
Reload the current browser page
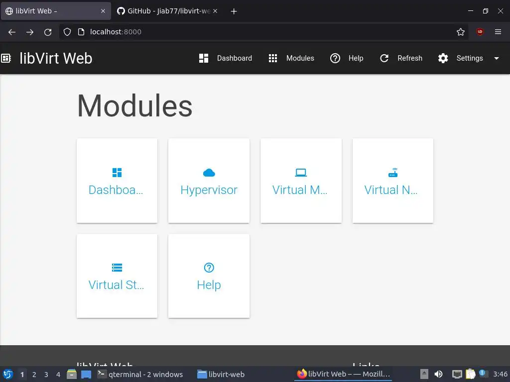point(48,32)
